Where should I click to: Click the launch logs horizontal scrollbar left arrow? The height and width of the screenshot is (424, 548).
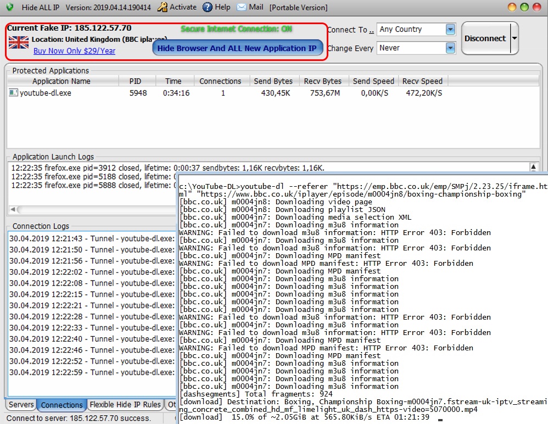pyautogui.click(x=13, y=209)
